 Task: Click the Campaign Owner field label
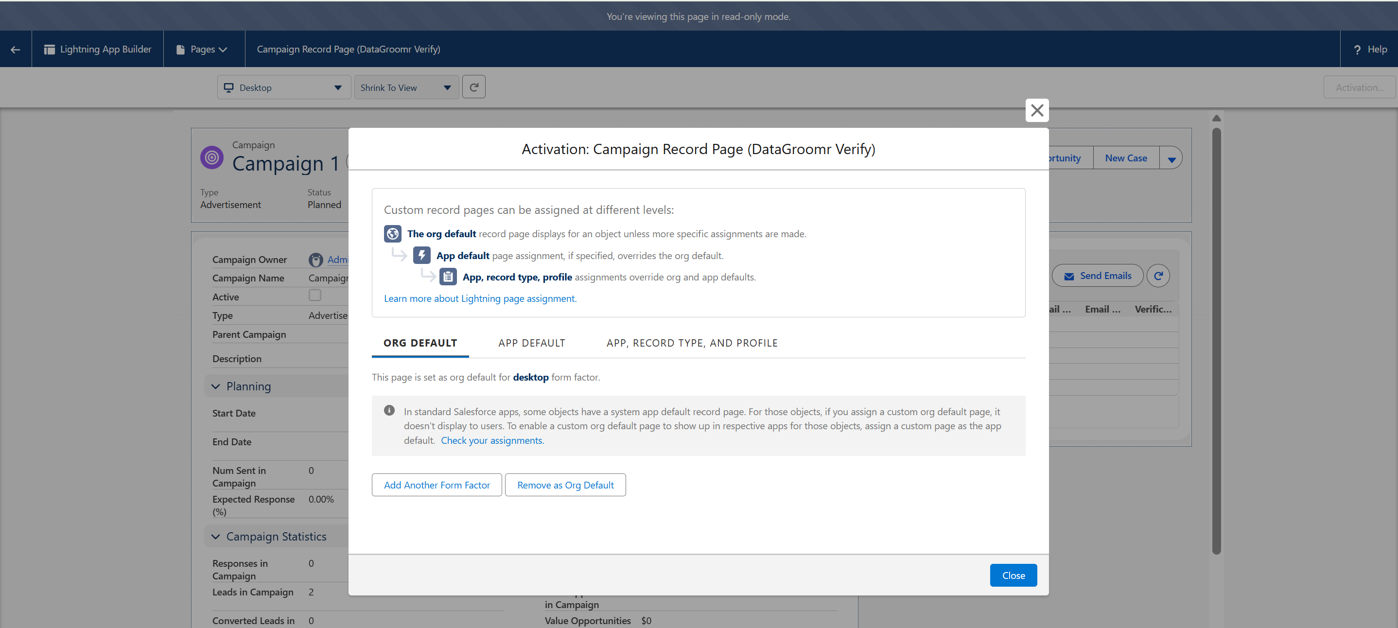coord(250,260)
